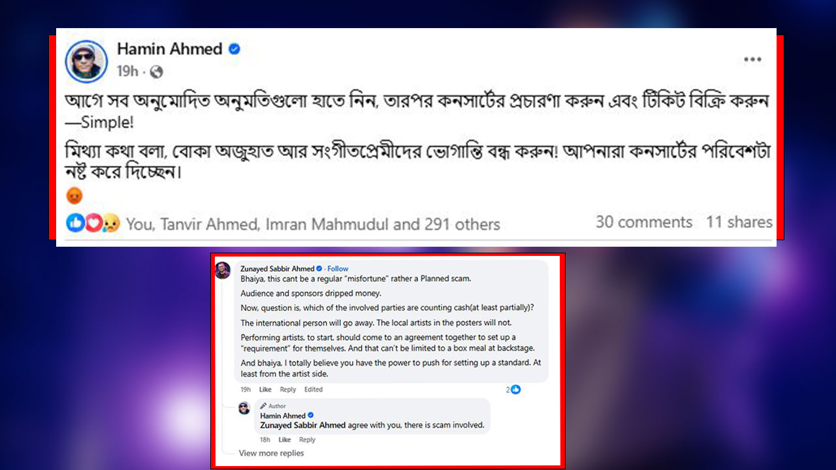Expand View more replies

(x=271, y=453)
